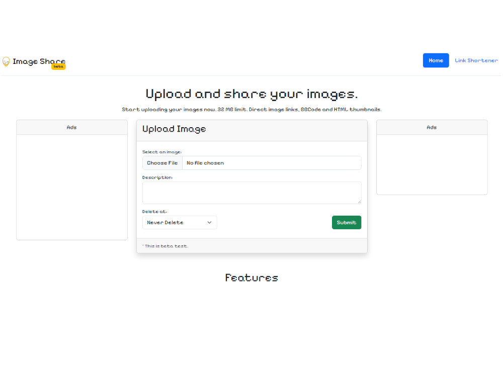Click the 32 MB limit subtitle text
503x377 pixels.
click(251, 110)
